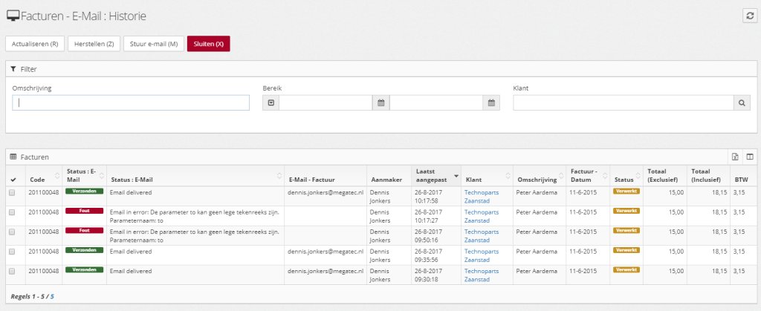The height and width of the screenshot is (311, 761).
Task: Check the row modified at 09:50:16
Action: (x=12, y=232)
